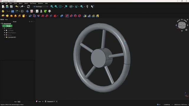Close the Unnamed document tab

57,102
